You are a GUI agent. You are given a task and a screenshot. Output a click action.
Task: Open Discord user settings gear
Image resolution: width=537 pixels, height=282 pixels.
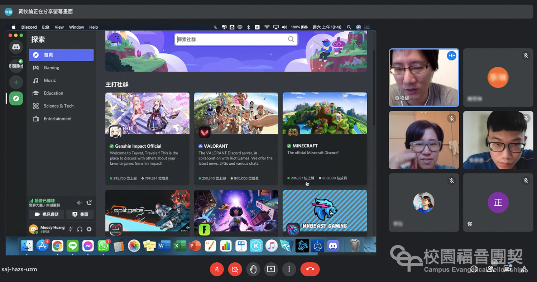(89, 229)
